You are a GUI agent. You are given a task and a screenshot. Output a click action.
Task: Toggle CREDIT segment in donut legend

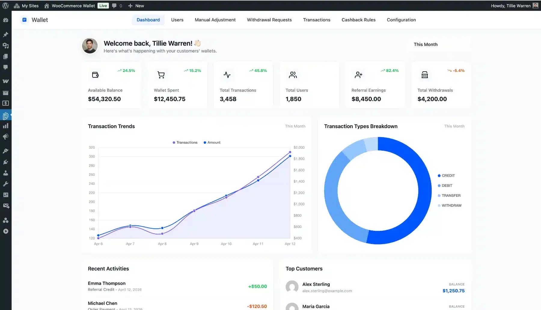pos(446,176)
